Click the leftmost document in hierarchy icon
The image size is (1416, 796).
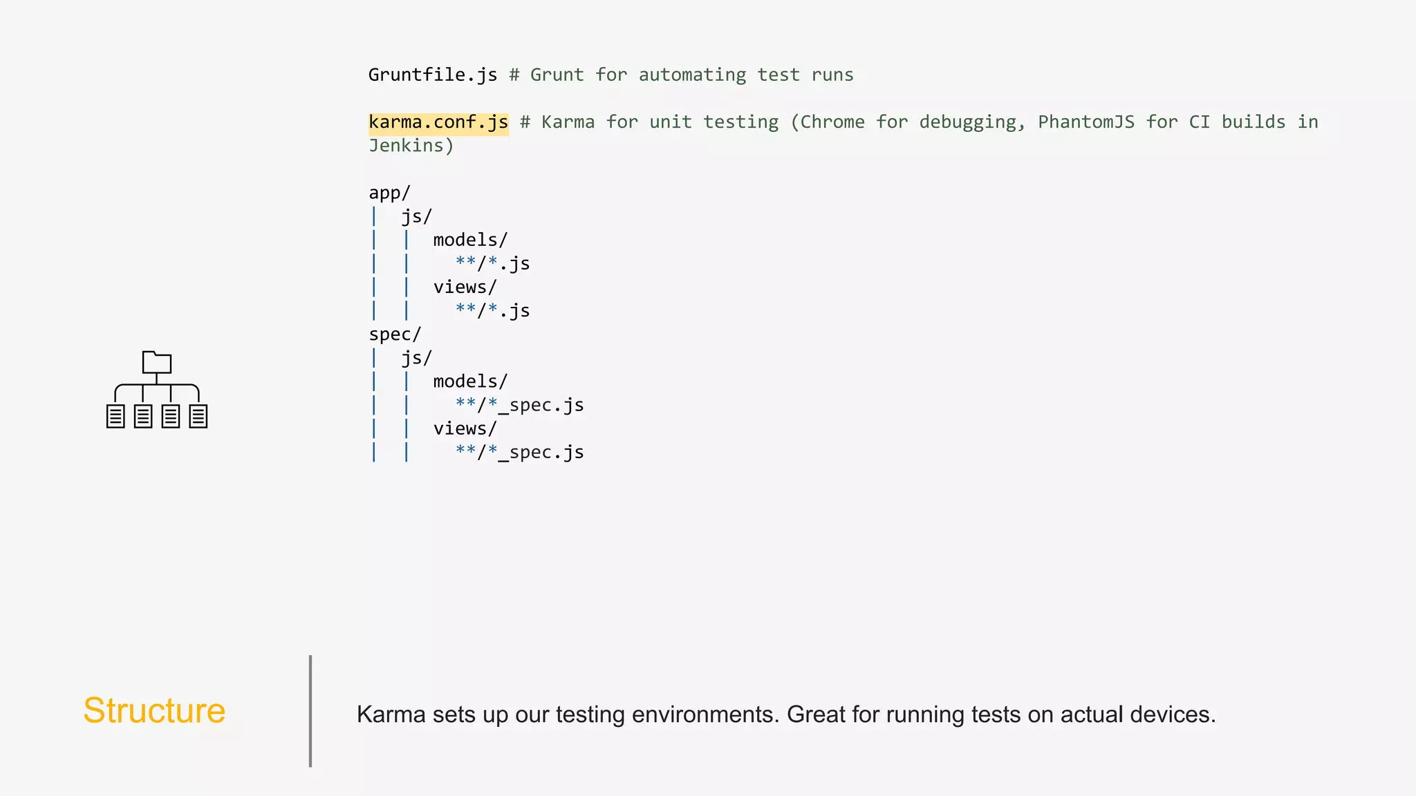coord(115,416)
